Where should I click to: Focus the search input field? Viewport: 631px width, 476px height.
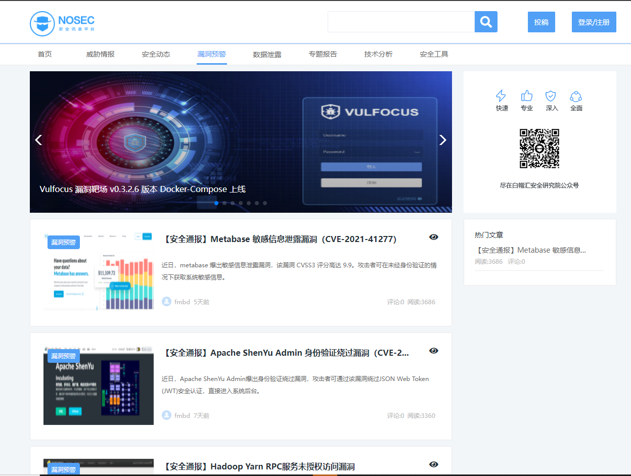(401, 22)
